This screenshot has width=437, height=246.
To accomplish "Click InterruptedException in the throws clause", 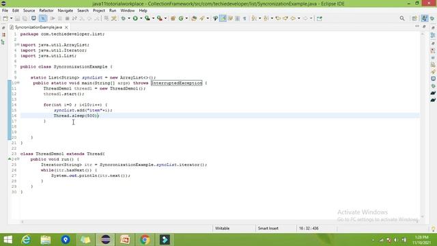I will 176,83.
